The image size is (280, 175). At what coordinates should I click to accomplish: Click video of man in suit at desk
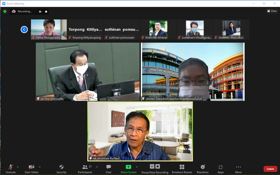(88, 72)
